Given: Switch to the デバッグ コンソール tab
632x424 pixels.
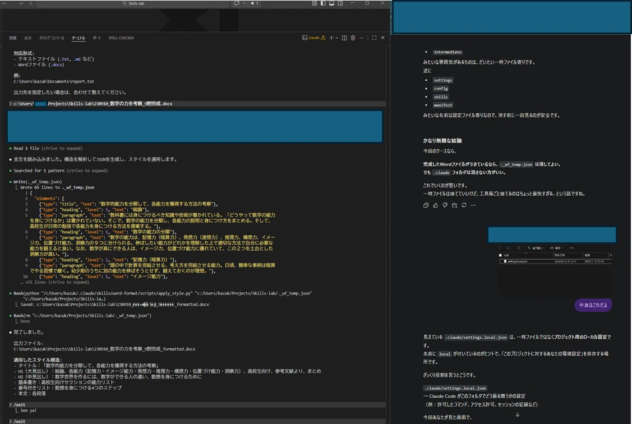Looking at the screenshot, I should click(52, 38).
